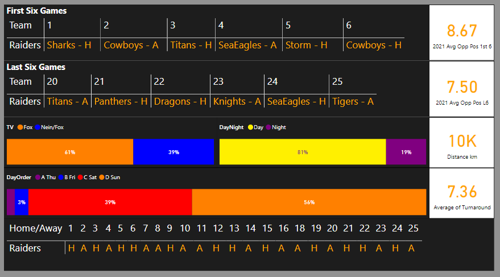Click the 'First Six Games' table title
Screen dimensions: 500x277
point(36,11)
